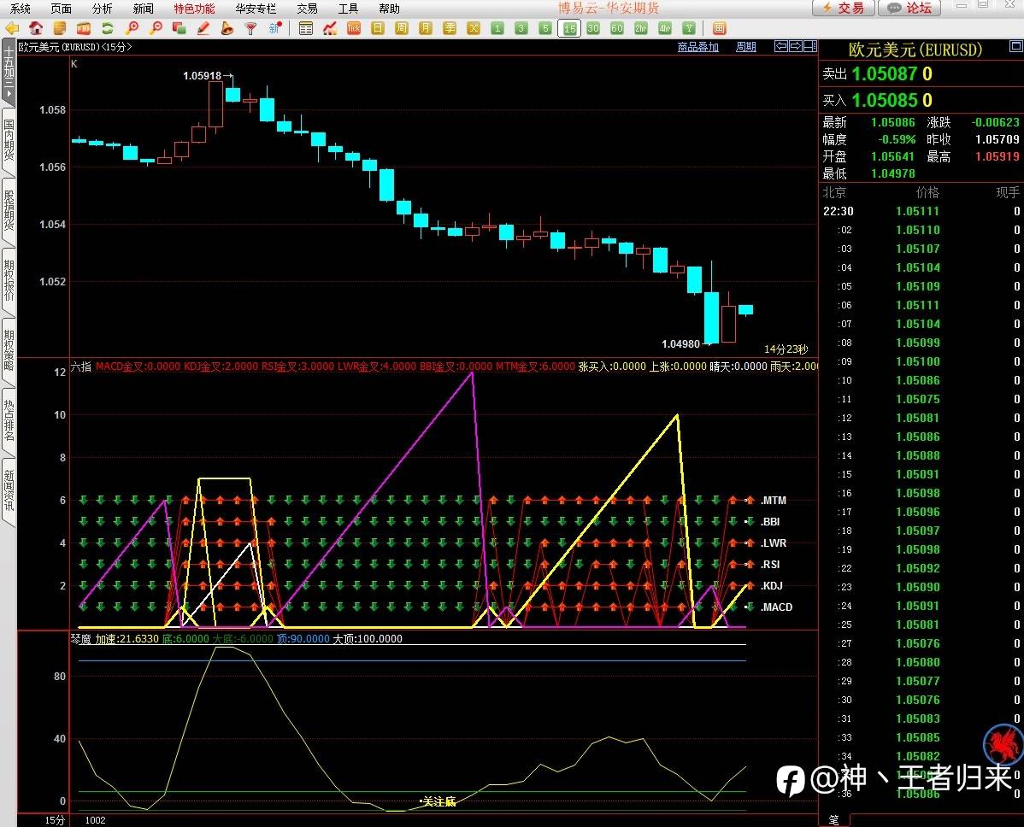
Task: Select the 笔 tab below the tick list
Action: point(833,820)
